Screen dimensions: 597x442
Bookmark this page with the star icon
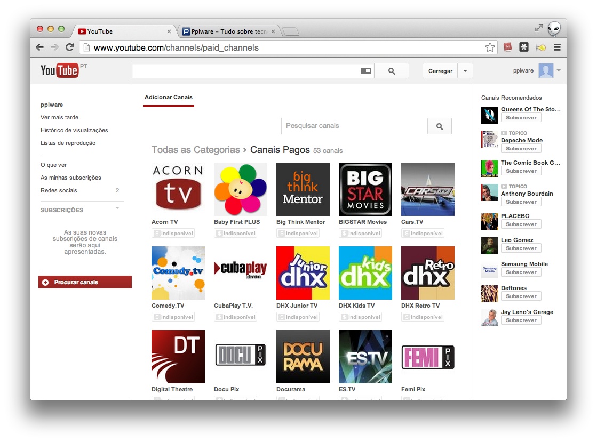point(490,47)
